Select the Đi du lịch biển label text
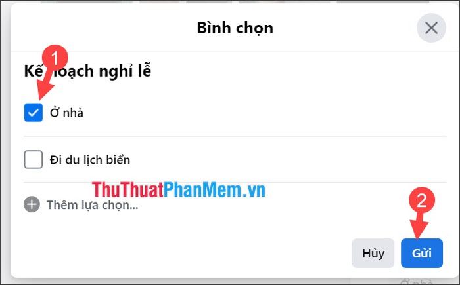 (90, 160)
